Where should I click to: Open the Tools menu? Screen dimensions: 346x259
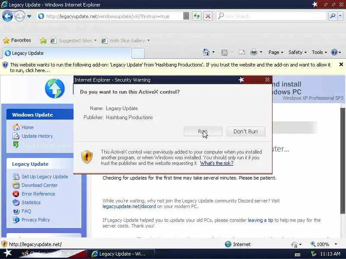click(x=319, y=52)
